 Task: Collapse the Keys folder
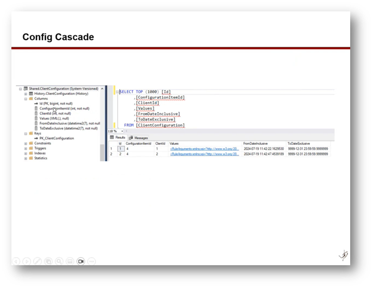click(x=26, y=133)
